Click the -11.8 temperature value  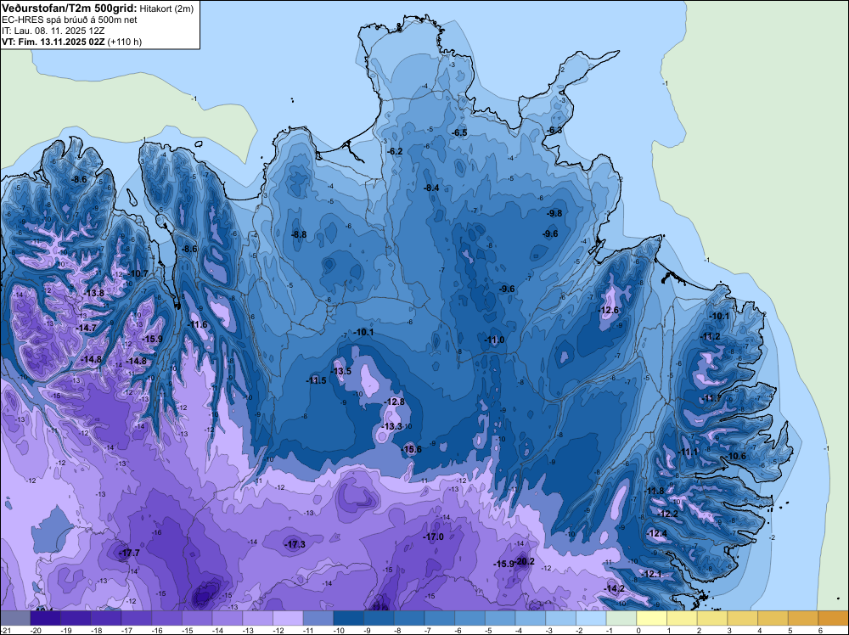654,491
